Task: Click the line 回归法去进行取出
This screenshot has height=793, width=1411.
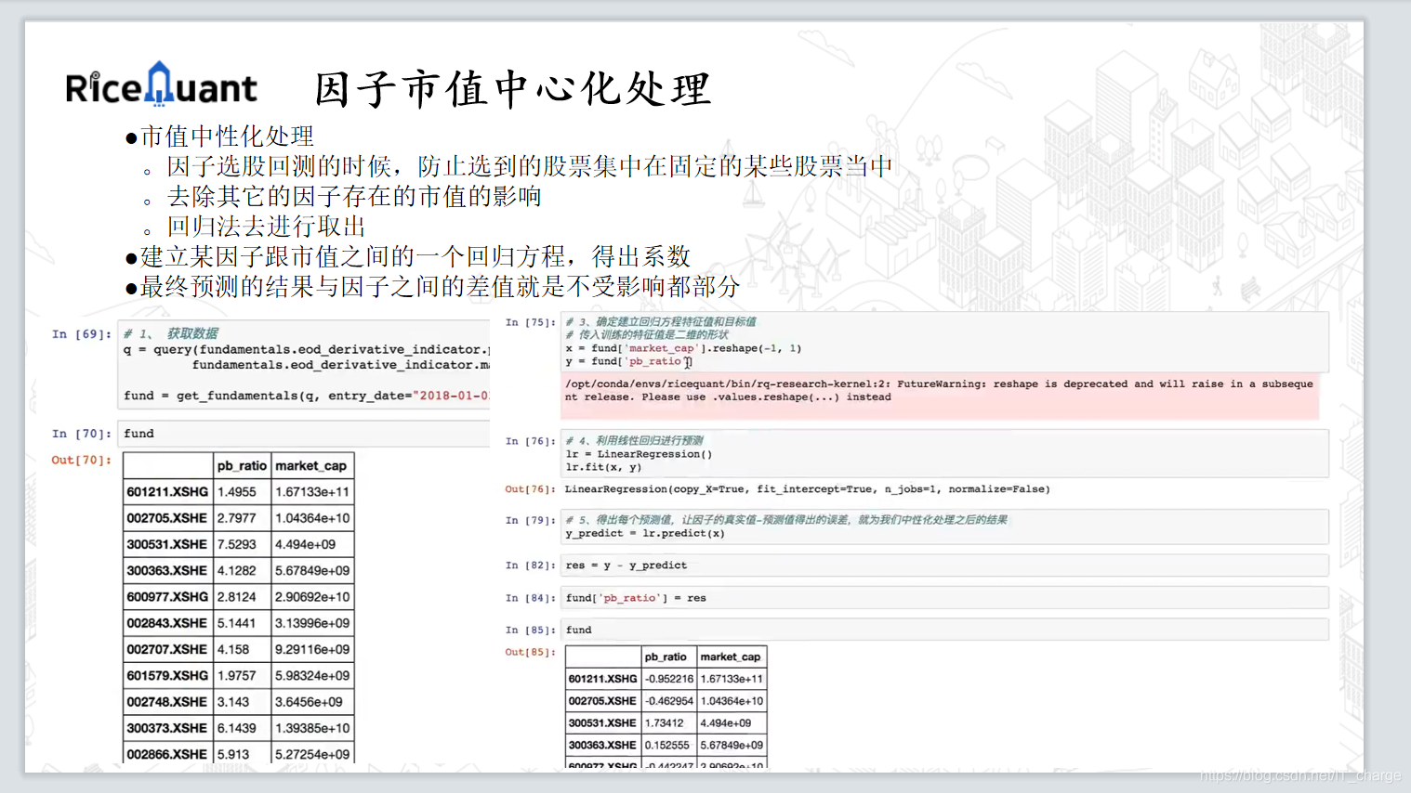Action: click(266, 227)
